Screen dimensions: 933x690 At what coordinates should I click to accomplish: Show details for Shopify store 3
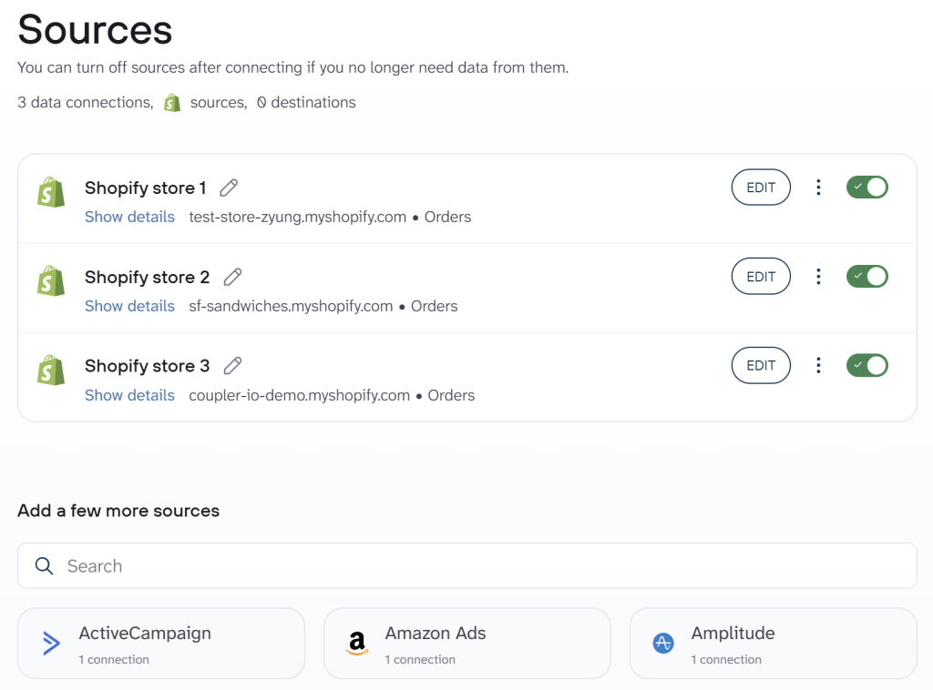point(129,395)
